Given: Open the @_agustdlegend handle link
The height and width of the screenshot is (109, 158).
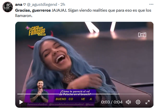Looking at the screenshot, I should click(42, 5).
